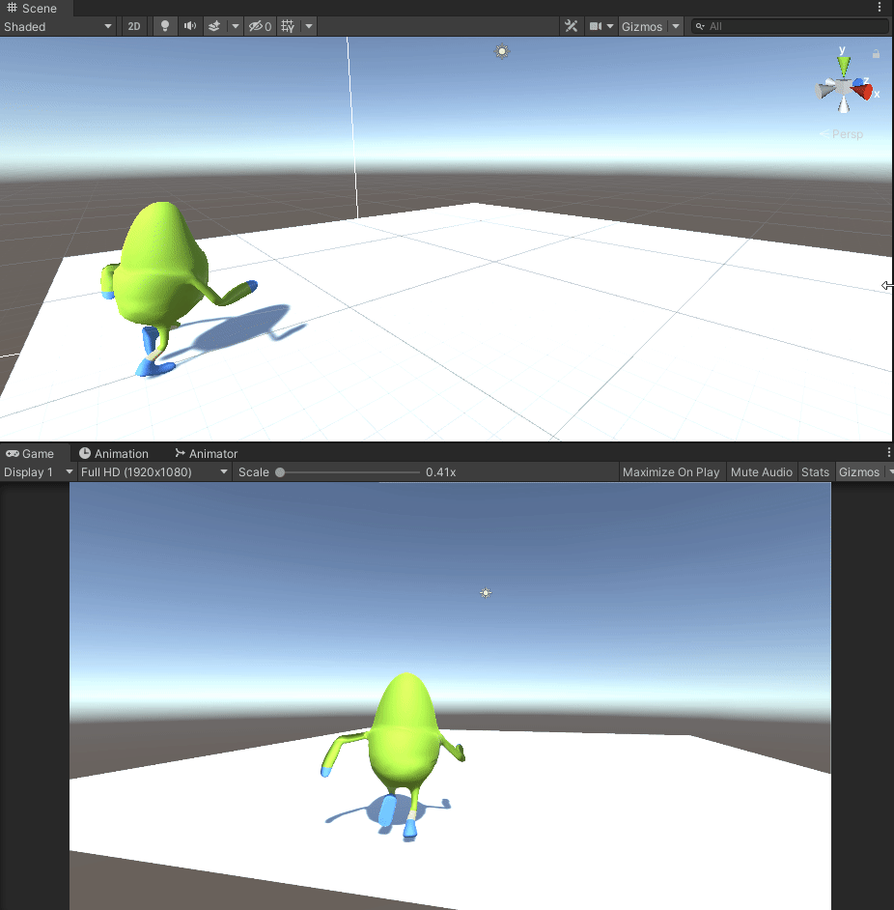
Task: Click the center cube of orientation gizmo
Action: pos(844,87)
